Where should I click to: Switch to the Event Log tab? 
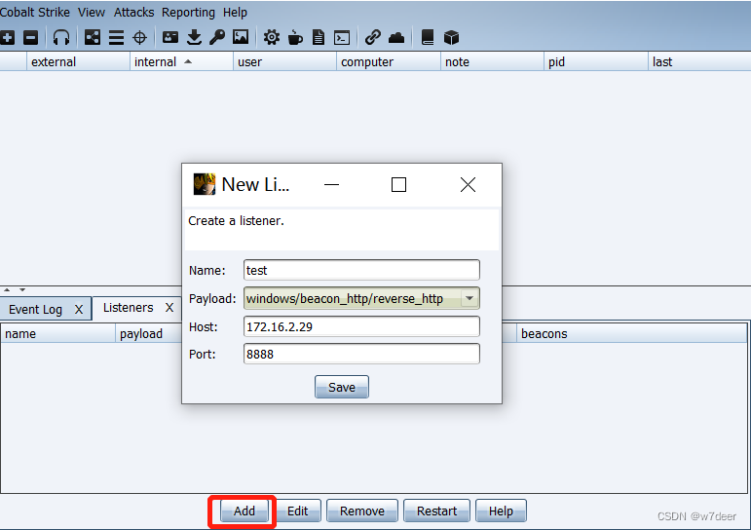coord(35,310)
